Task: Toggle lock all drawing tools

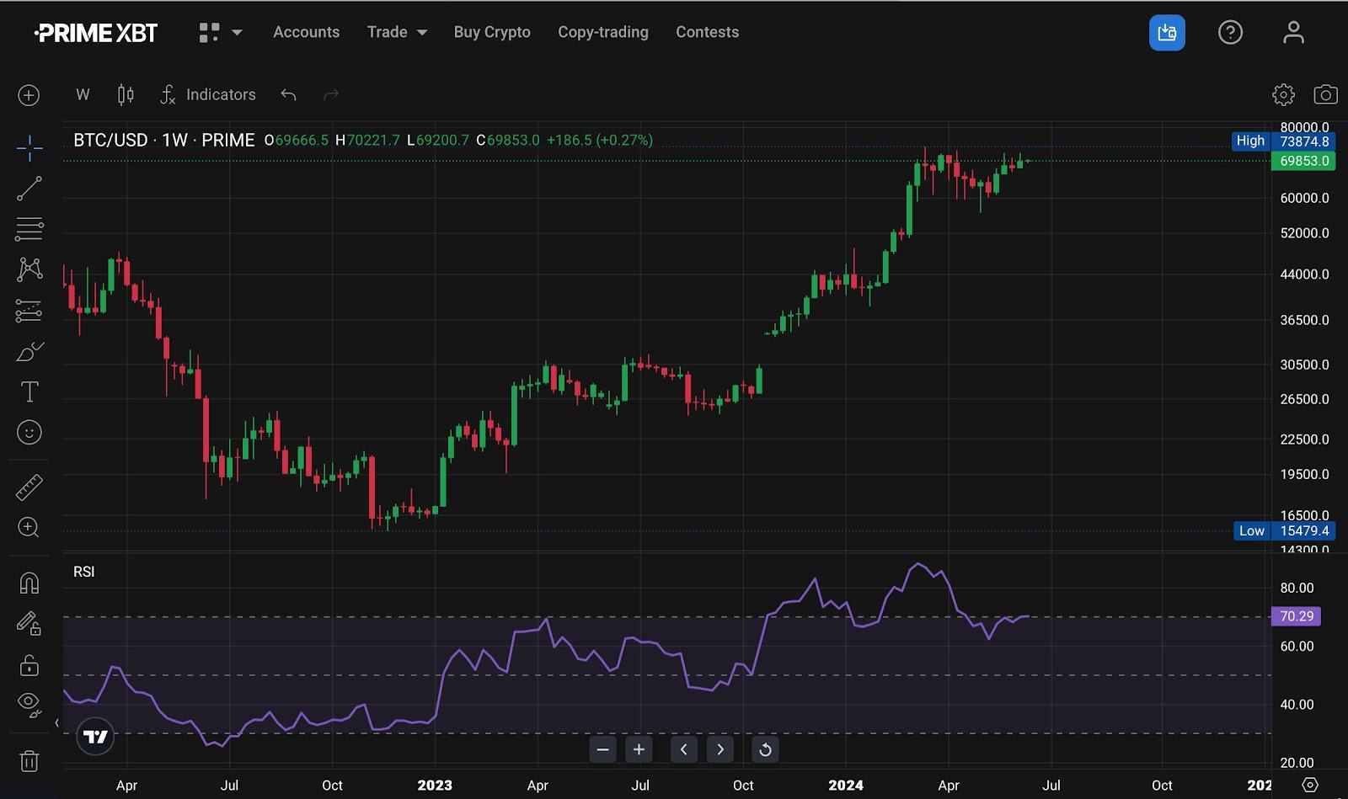Action: [x=29, y=665]
